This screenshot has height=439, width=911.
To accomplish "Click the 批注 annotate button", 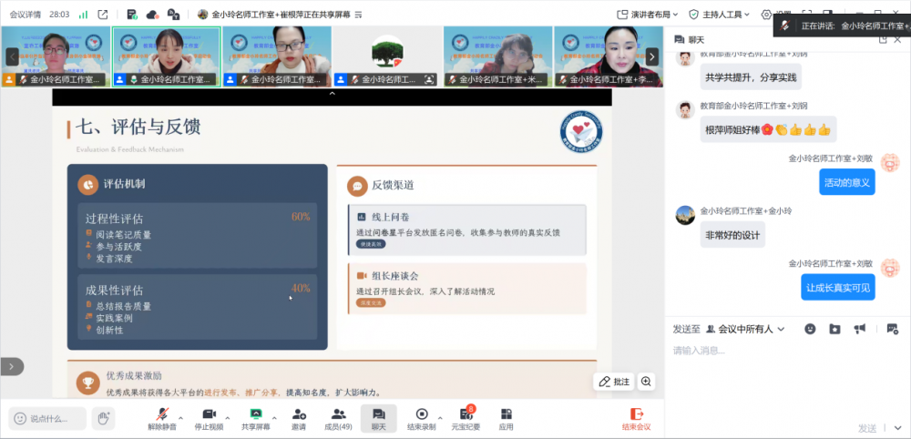I will click(x=614, y=382).
